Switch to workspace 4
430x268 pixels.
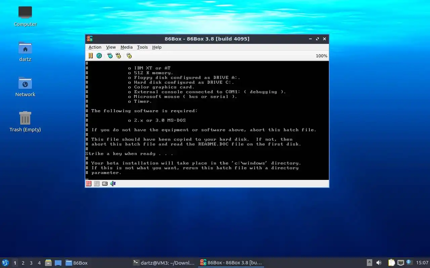click(39, 263)
